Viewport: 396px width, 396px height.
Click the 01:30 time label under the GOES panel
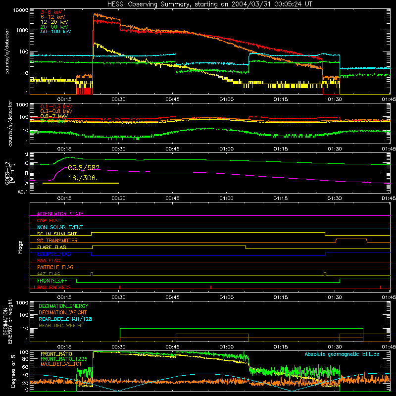tap(335, 198)
